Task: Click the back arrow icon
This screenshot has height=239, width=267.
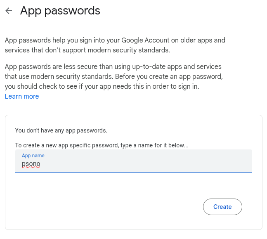Action: 9,11
